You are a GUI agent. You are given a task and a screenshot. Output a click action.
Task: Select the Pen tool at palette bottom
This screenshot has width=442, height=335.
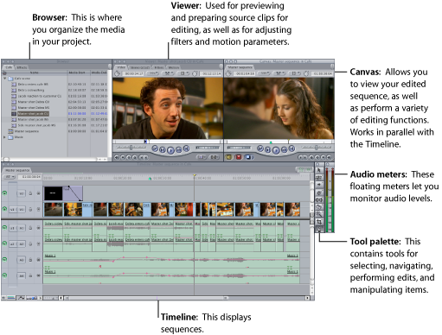[x=319, y=229]
